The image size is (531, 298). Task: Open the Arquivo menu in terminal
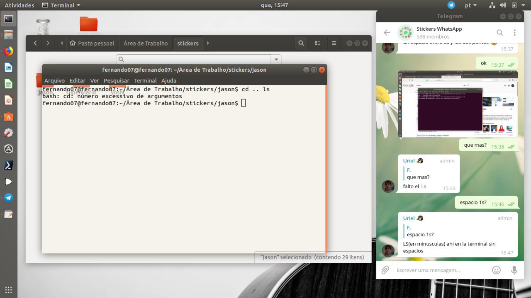(54, 80)
